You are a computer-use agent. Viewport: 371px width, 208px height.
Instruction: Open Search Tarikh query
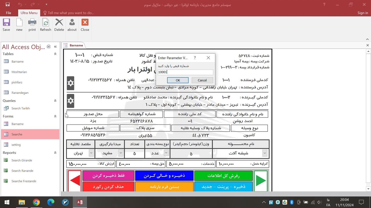[x=21, y=108]
